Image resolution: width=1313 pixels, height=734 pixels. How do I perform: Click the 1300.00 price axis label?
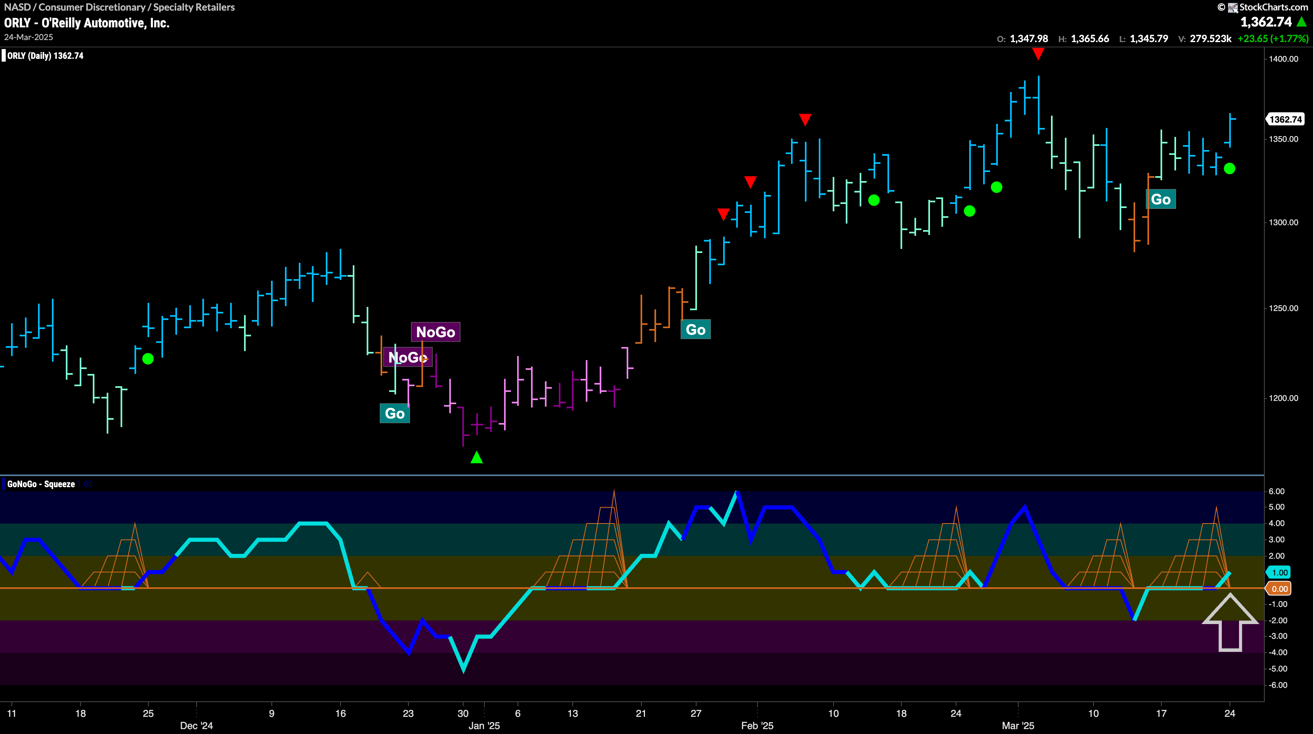click(x=1284, y=222)
